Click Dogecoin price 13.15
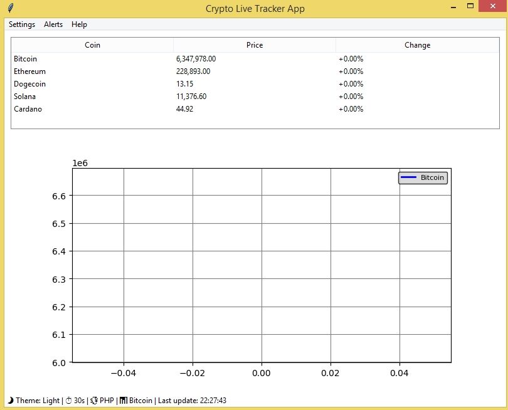 point(184,84)
